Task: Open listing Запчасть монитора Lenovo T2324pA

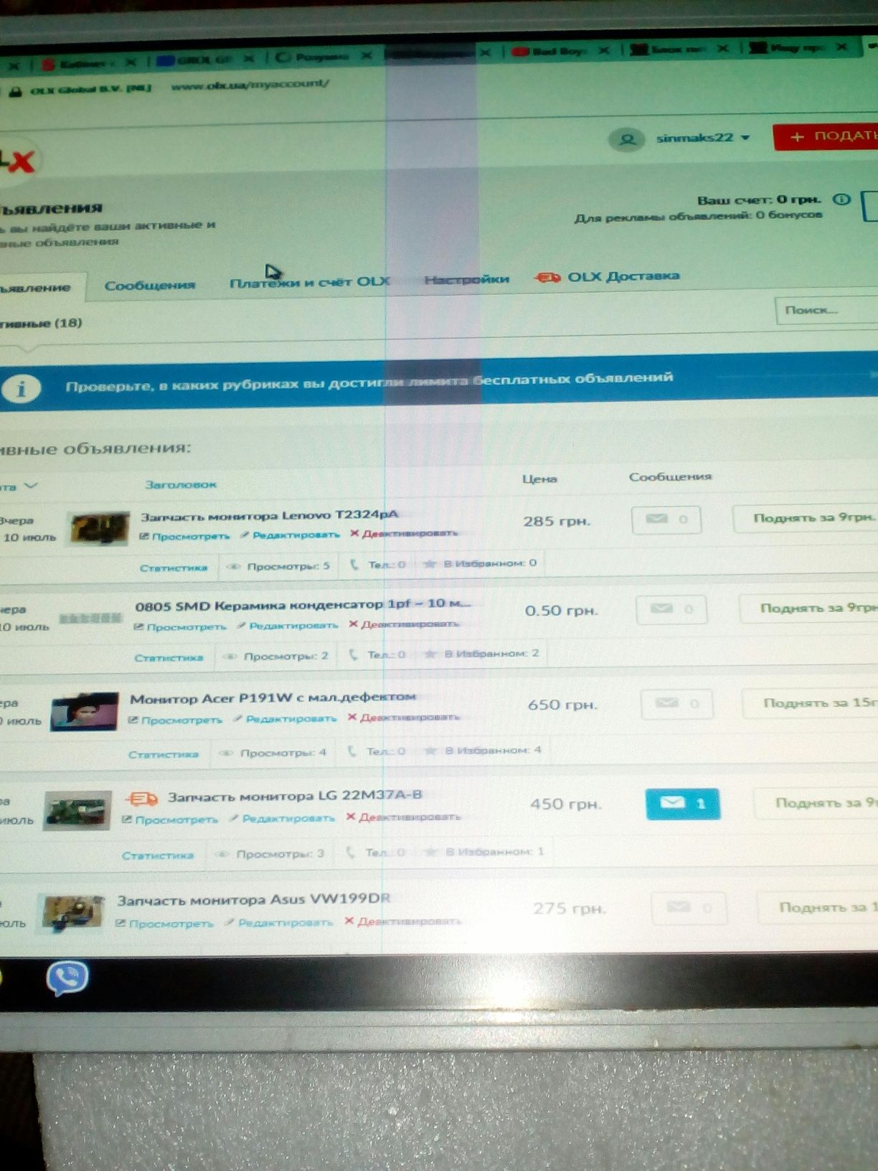Action: click(x=269, y=515)
